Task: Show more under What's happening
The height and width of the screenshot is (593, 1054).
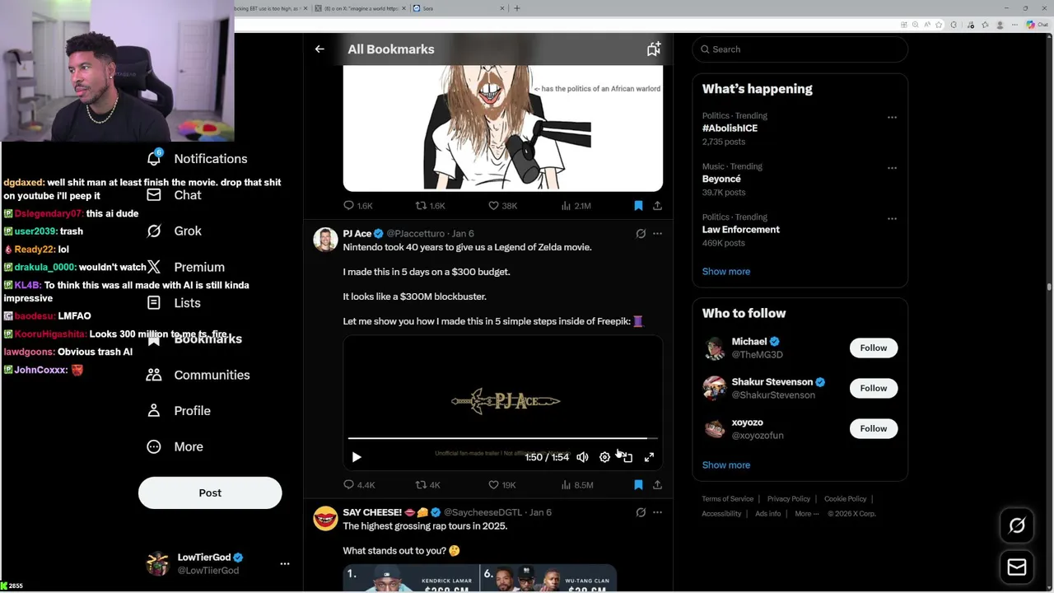Action: tap(725, 271)
